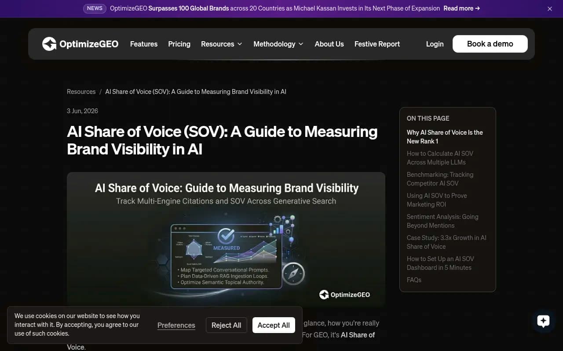
Task: Click the article hero image
Action: click(x=226, y=240)
